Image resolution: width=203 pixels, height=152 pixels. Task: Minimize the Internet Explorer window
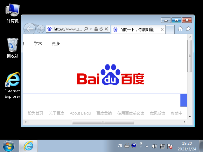click(x=166, y=20)
